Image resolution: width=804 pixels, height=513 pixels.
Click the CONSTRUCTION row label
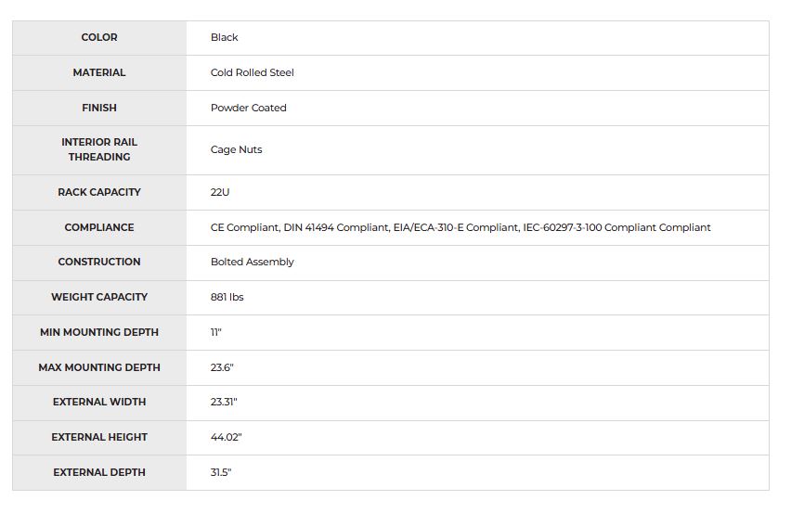(x=99, y=262)
